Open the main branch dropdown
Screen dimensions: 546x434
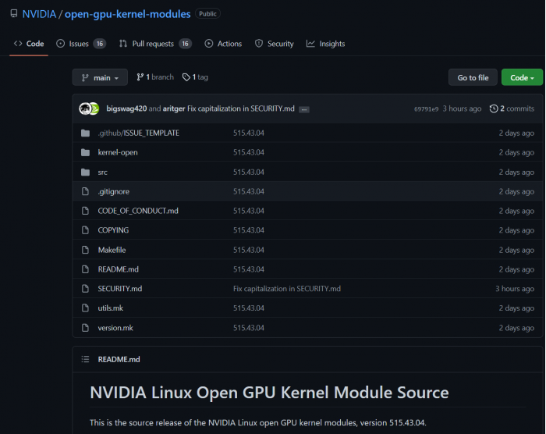point(100,77)
